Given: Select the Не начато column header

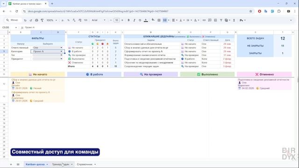Looking at the screenshot, I should (38, 74).
